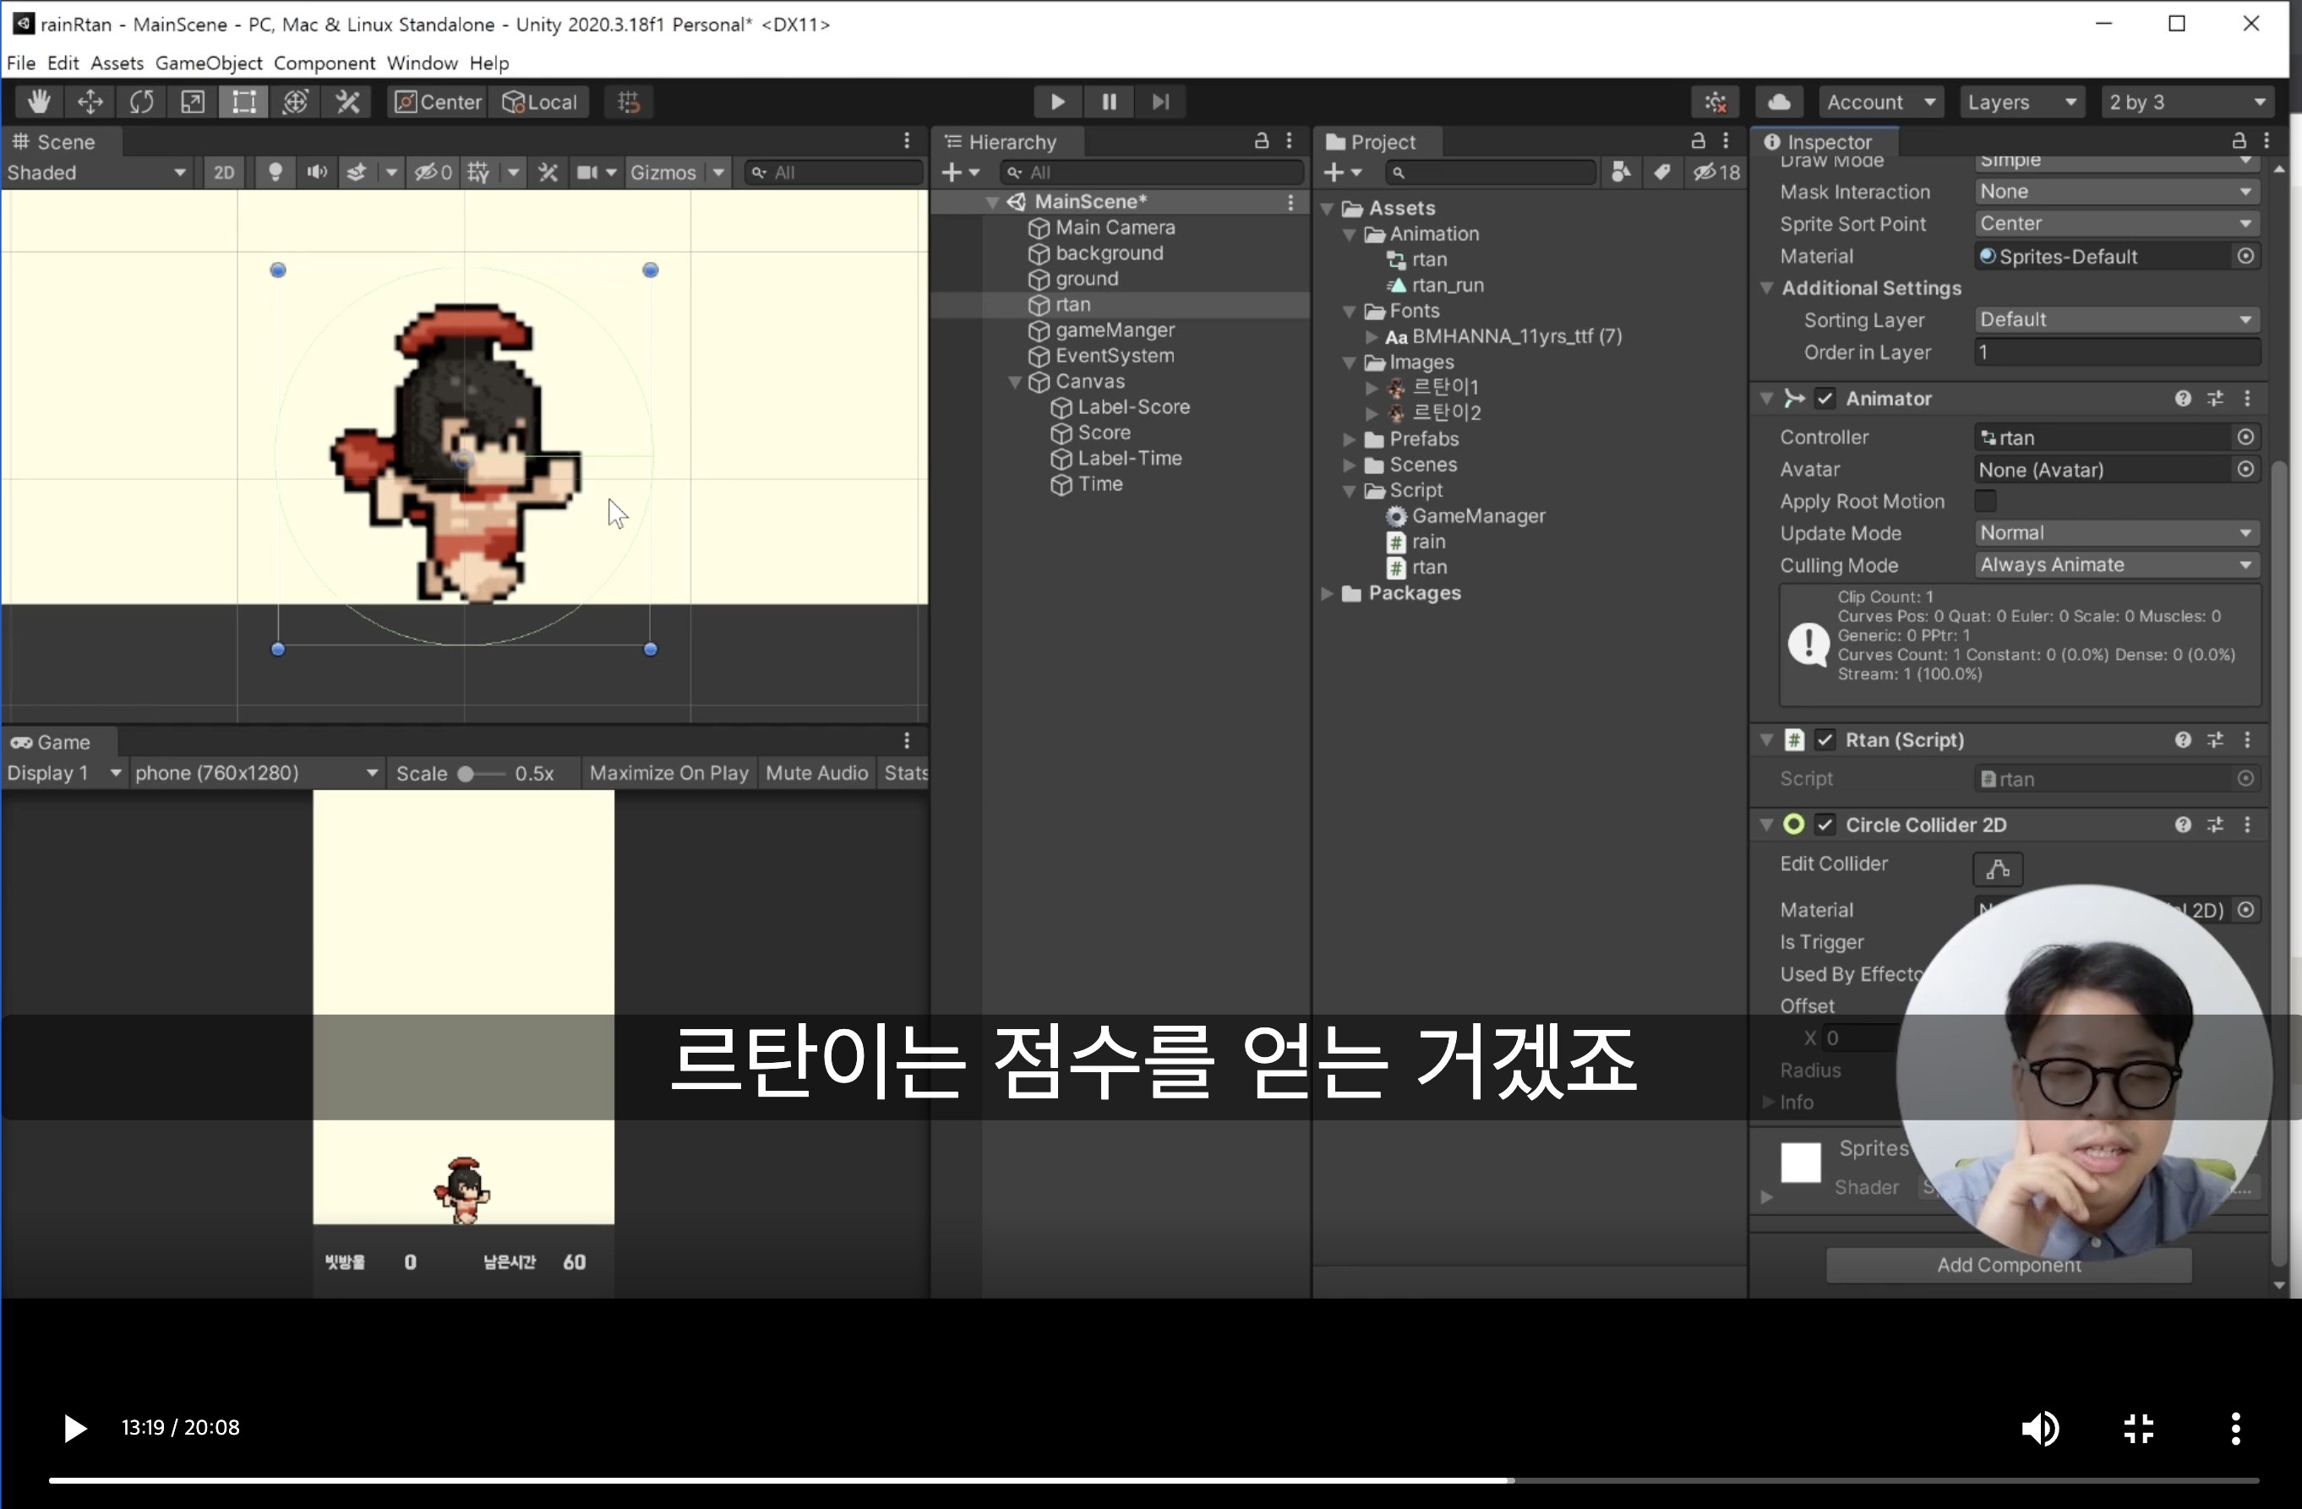
Task: Open the Account dropdown
Action: pos(1881,101)
